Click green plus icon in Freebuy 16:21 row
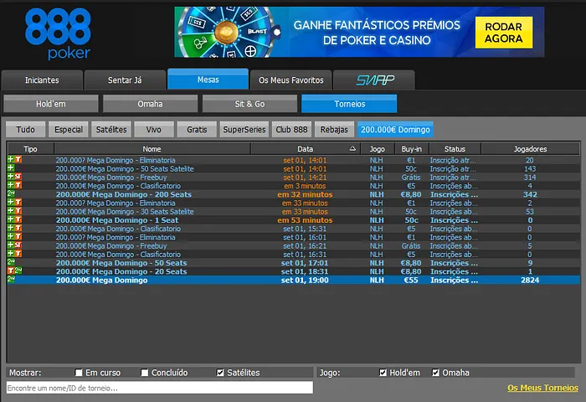 [10, 245]
